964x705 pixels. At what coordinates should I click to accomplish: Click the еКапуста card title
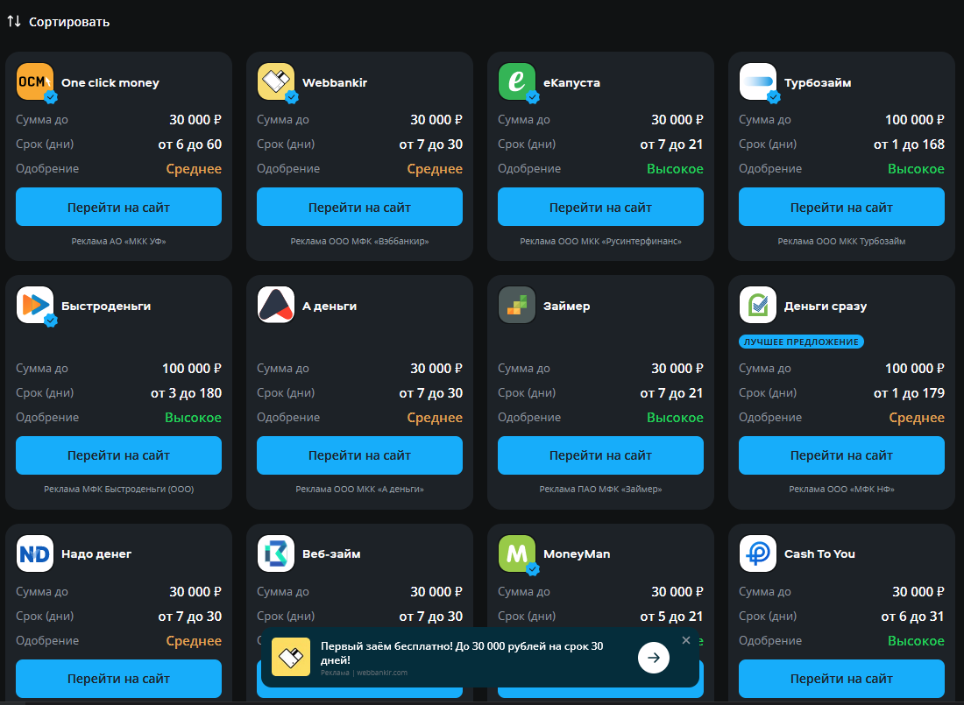[571, 82]
